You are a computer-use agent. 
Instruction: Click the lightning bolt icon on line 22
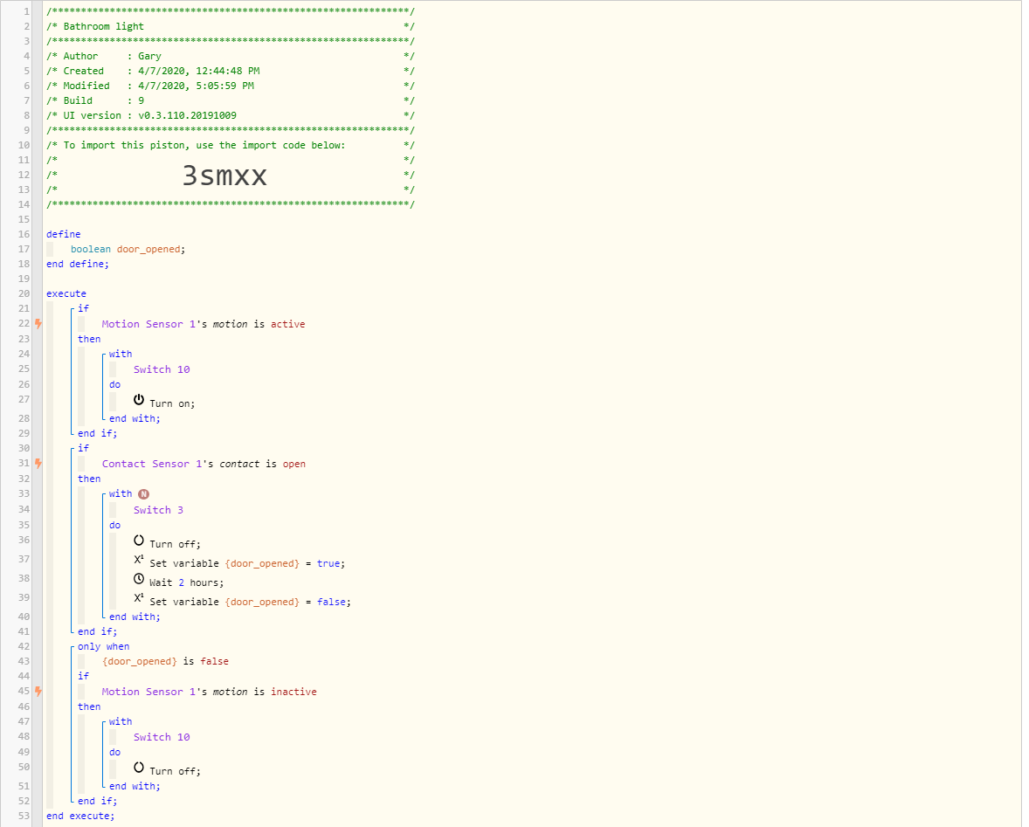coord(38,323)
